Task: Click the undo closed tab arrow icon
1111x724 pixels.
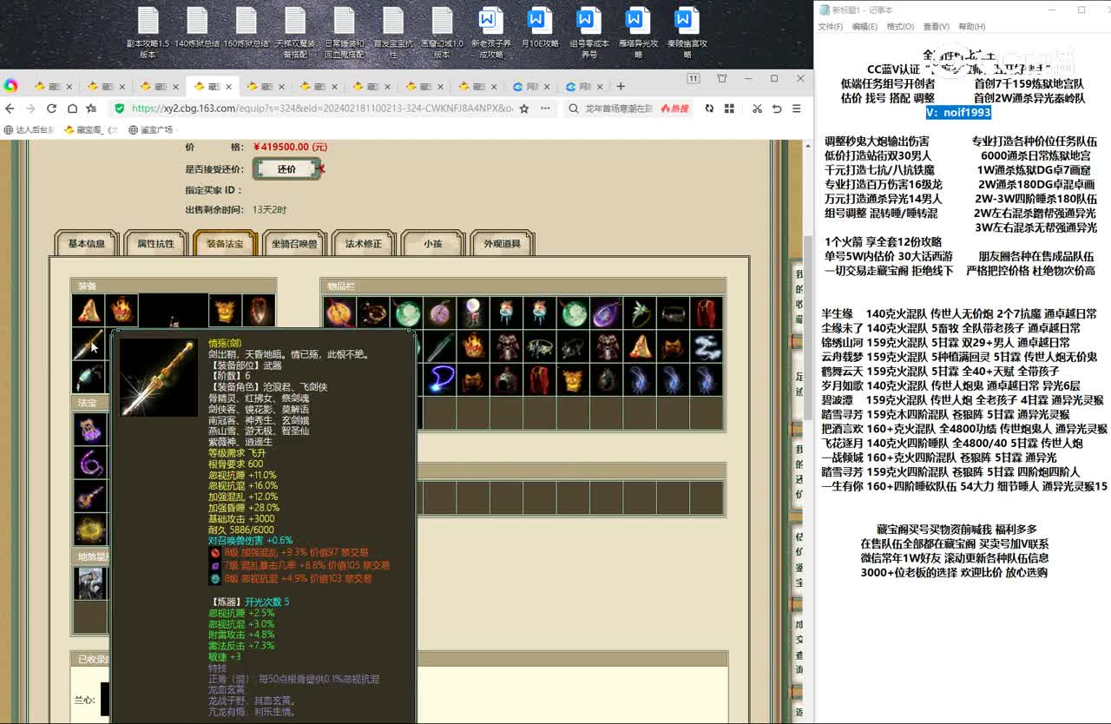Action: click(777, 109)
